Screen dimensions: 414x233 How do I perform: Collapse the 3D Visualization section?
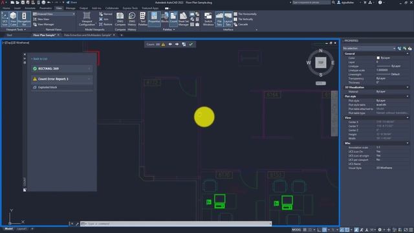[408, 87]
